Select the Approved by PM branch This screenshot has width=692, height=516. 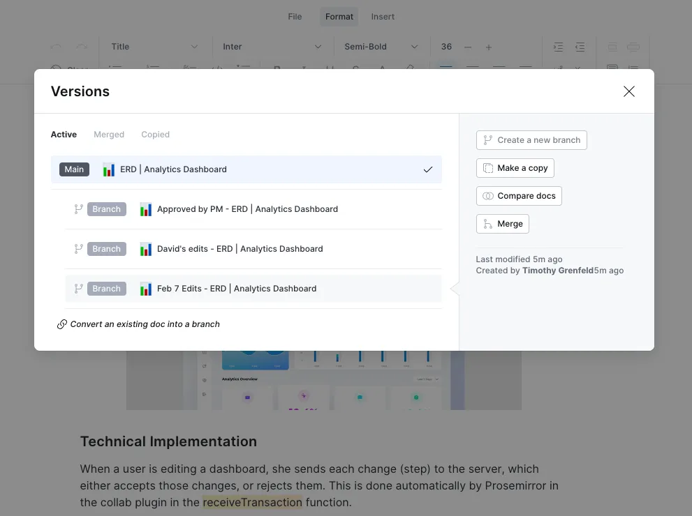[x=247, y=209]
